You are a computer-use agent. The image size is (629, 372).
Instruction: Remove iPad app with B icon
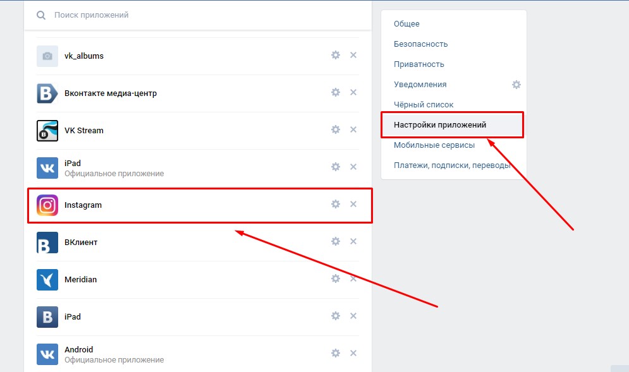353,316
